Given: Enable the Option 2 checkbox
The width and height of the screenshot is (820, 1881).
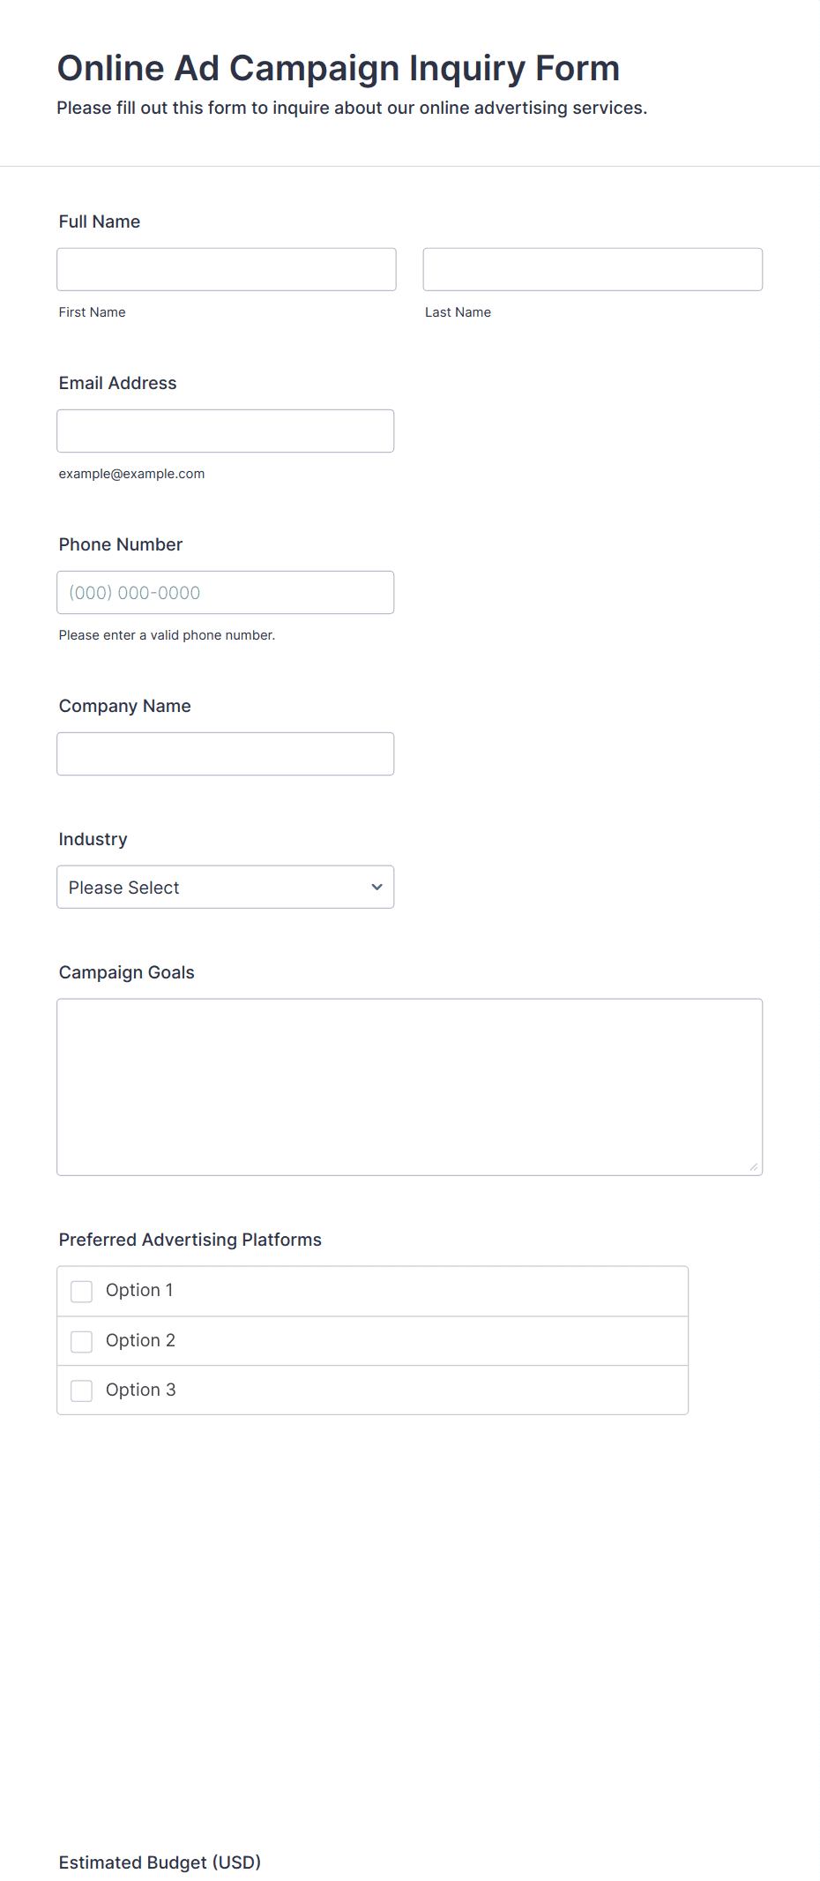Looking at the screenshot, I should [x=82, y=1341].
